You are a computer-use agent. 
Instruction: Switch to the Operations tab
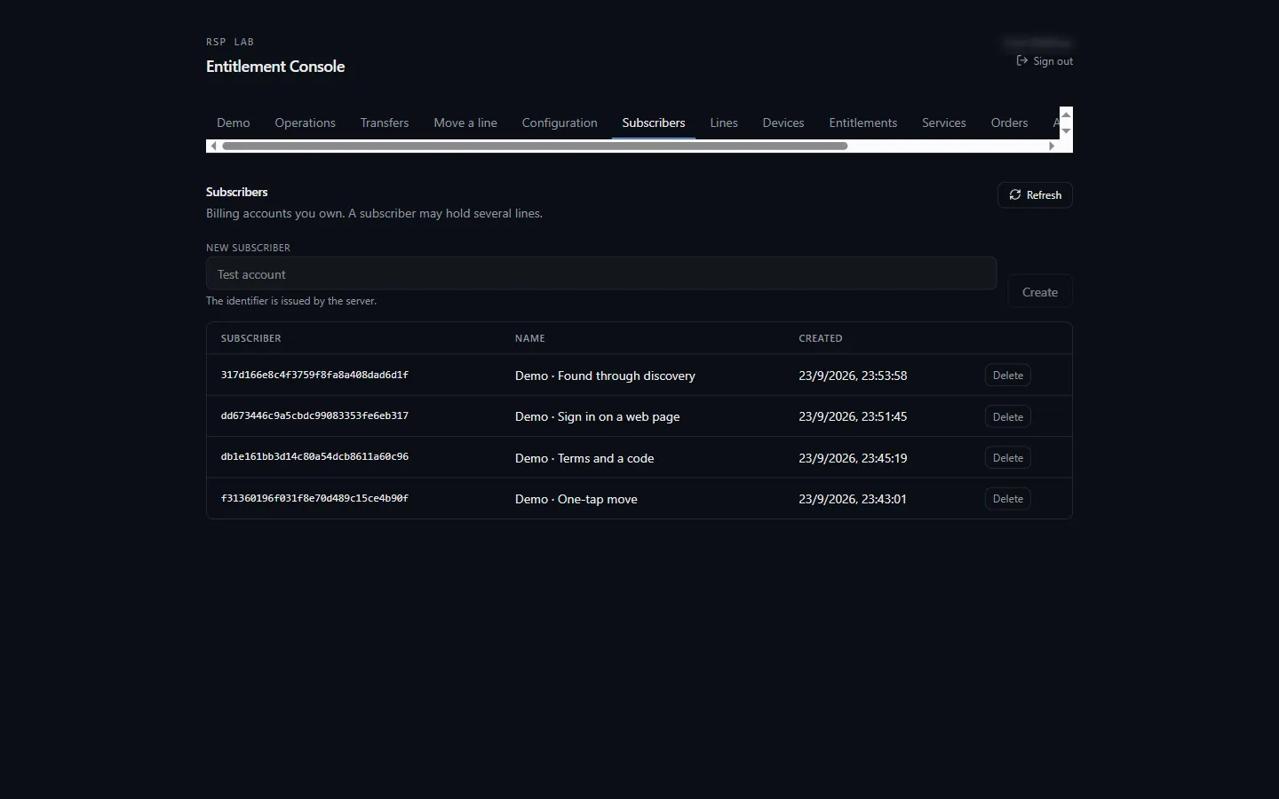coord(306,123)
